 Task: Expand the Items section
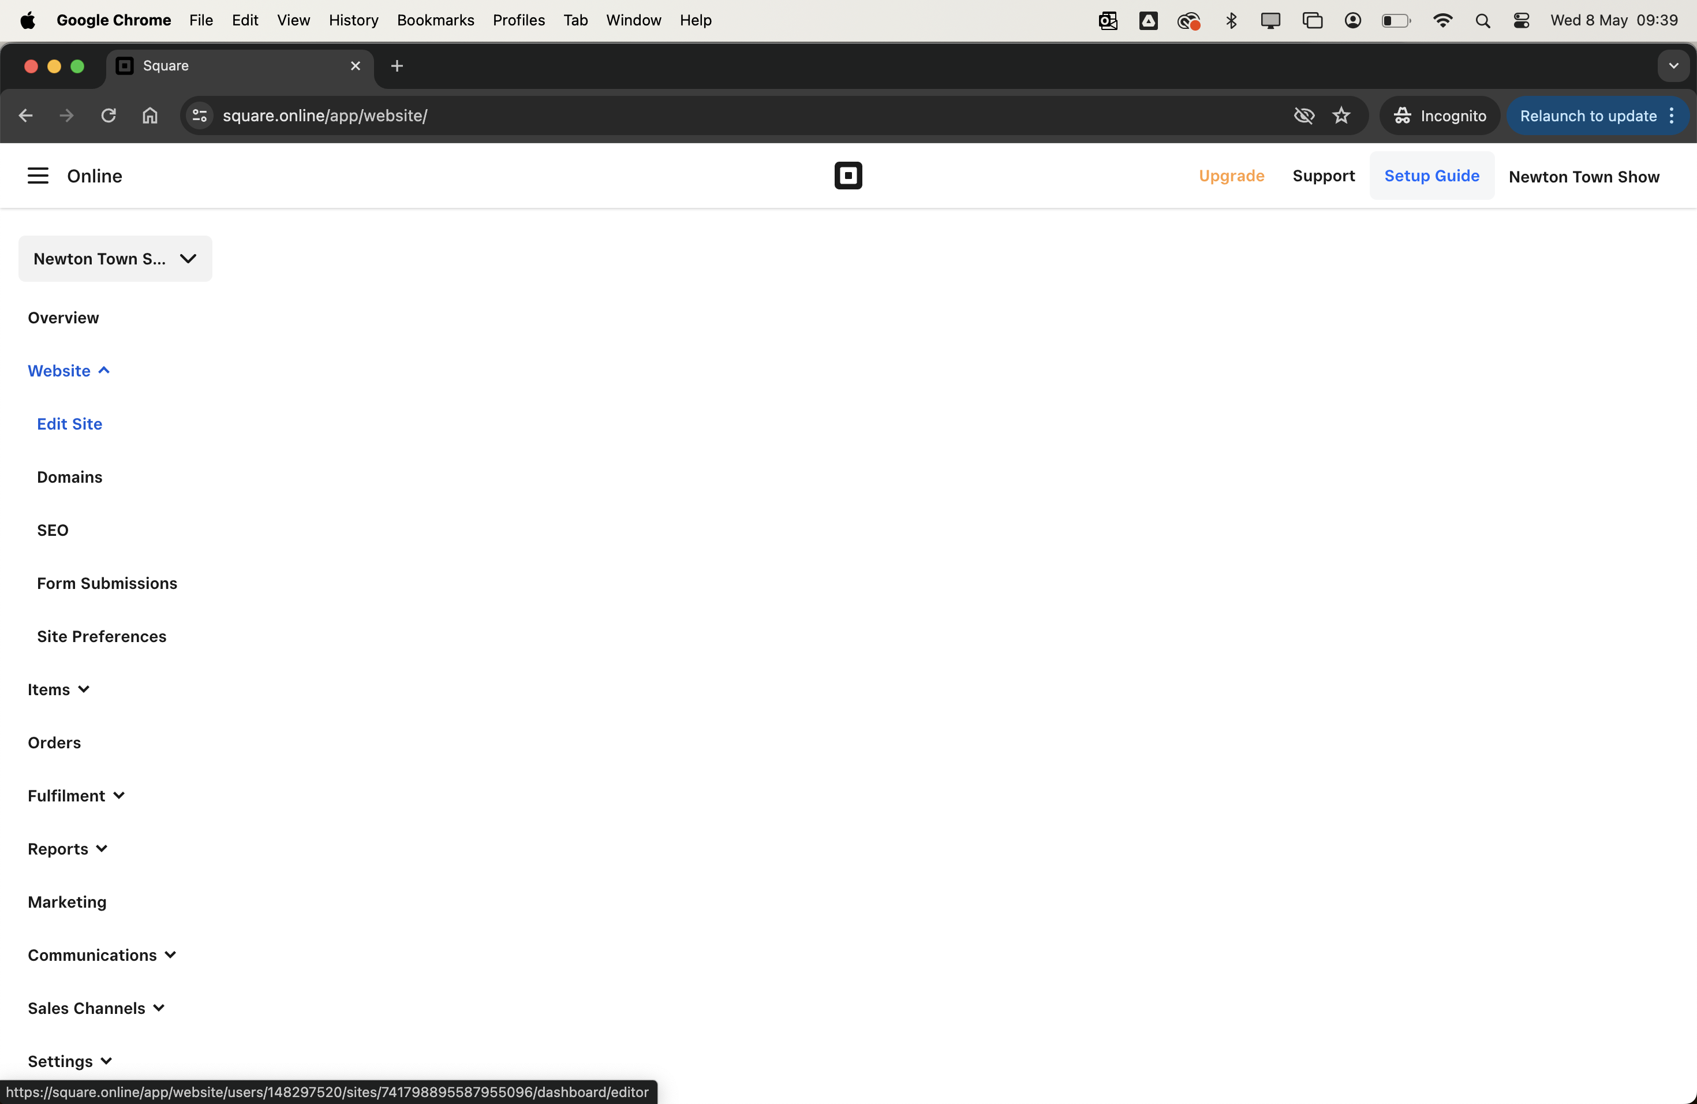pyautogui.click(x=58, y=689)
